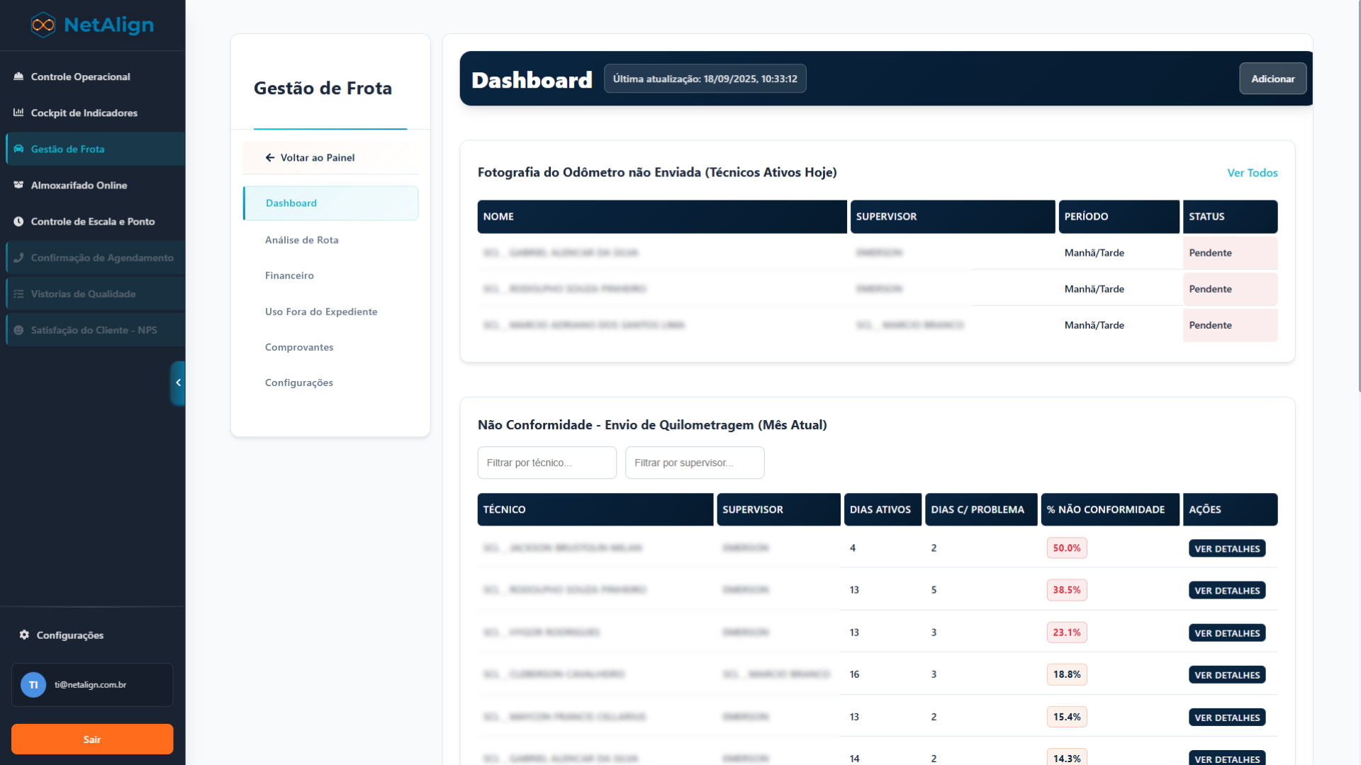Viewport: 1361px width, 765px height.
Task: Click the TI user avatar circle
Action: click(x=33, y=685)
